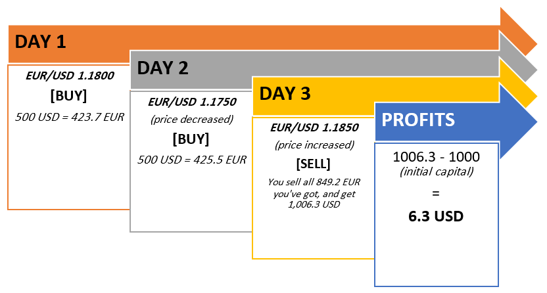547x293 pixels.
Task: Click the yellow DAY 3 header
Action: 285,93
